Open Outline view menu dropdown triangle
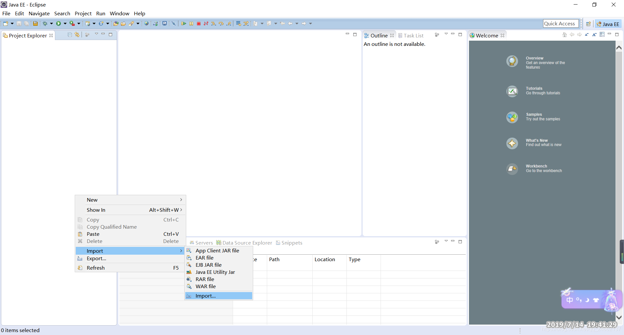The width and height of the screenshot is (624, 335). [x=446, y=34]
